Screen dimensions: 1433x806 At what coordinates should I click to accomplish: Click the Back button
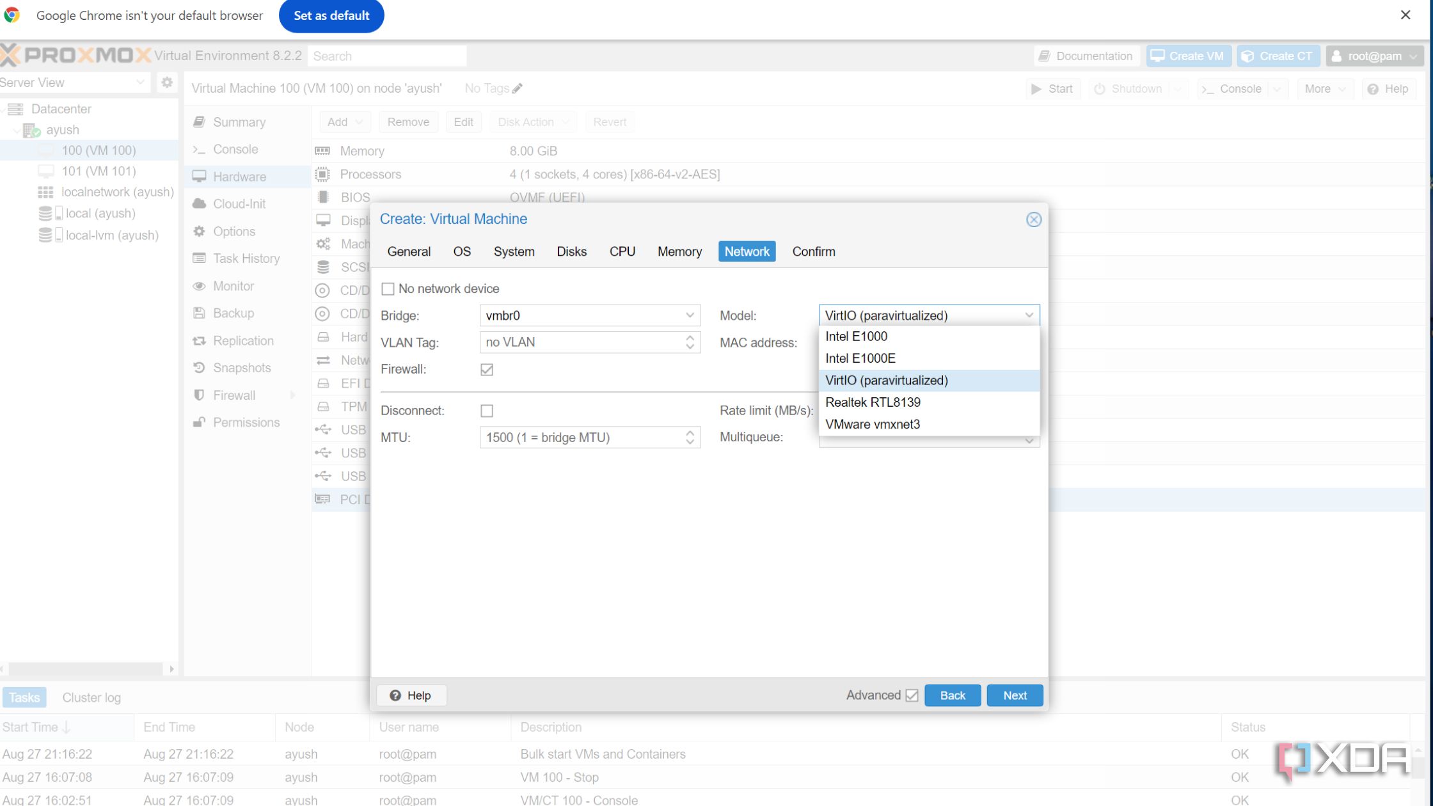pyautogui.click(x=953, y=695)
